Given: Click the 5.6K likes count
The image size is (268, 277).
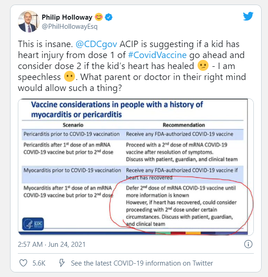Looking at the screenshot, I should [39, 263].
